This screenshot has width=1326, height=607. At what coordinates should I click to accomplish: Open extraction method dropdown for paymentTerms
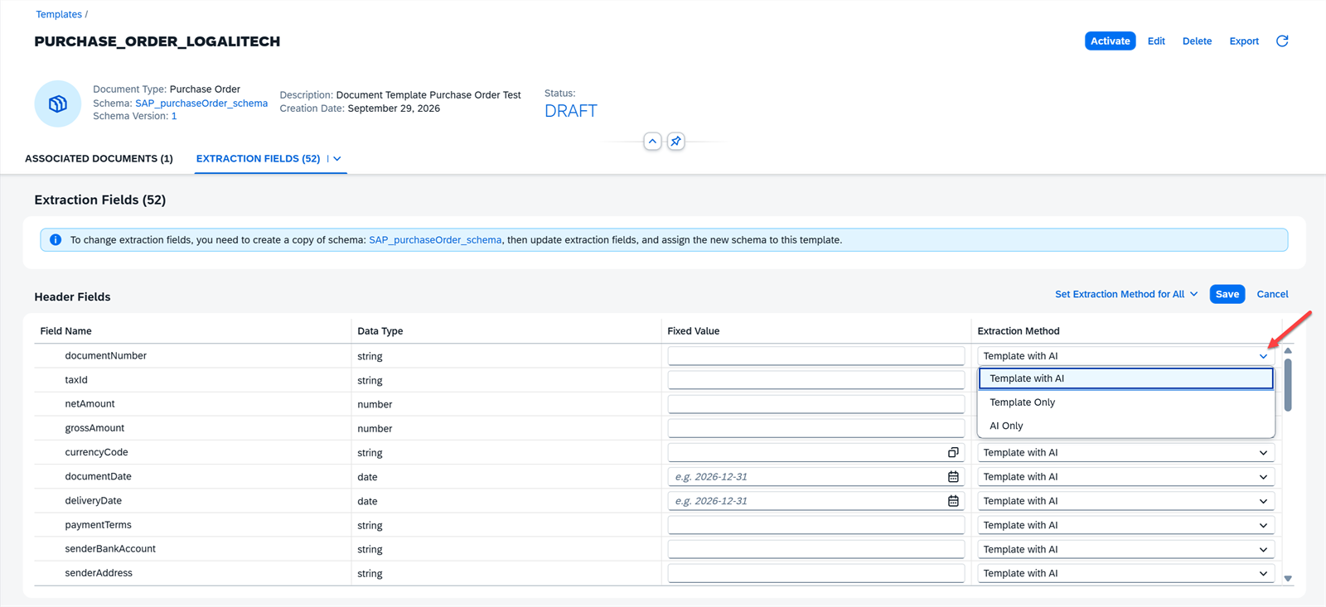[1263, 525]
